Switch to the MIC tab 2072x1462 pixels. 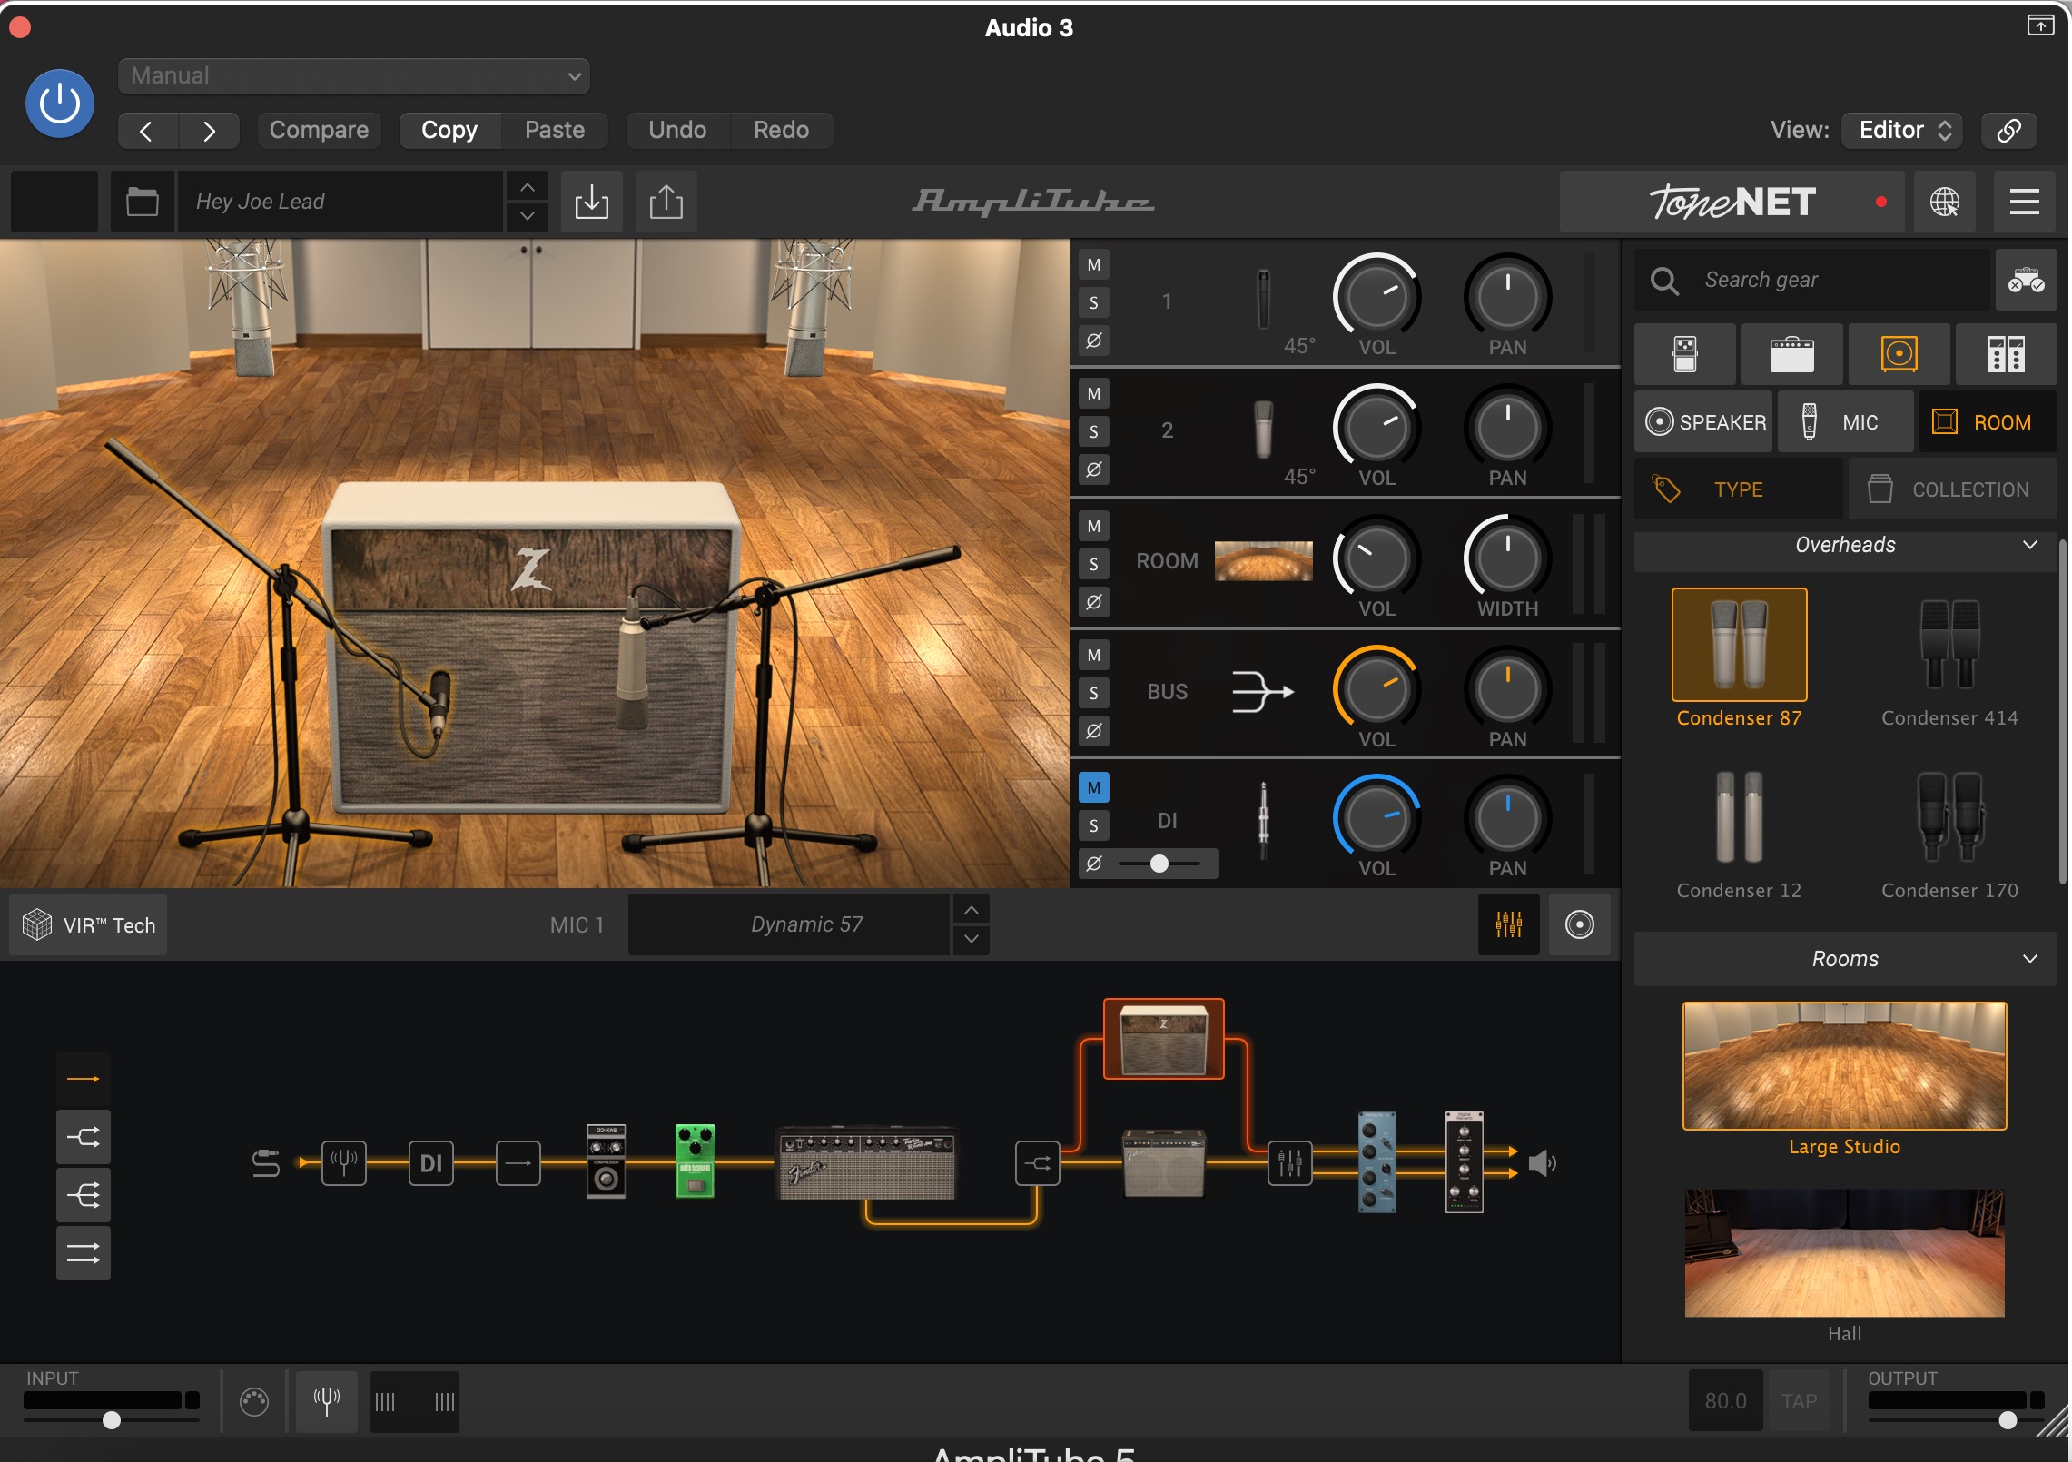(1846, 422)
